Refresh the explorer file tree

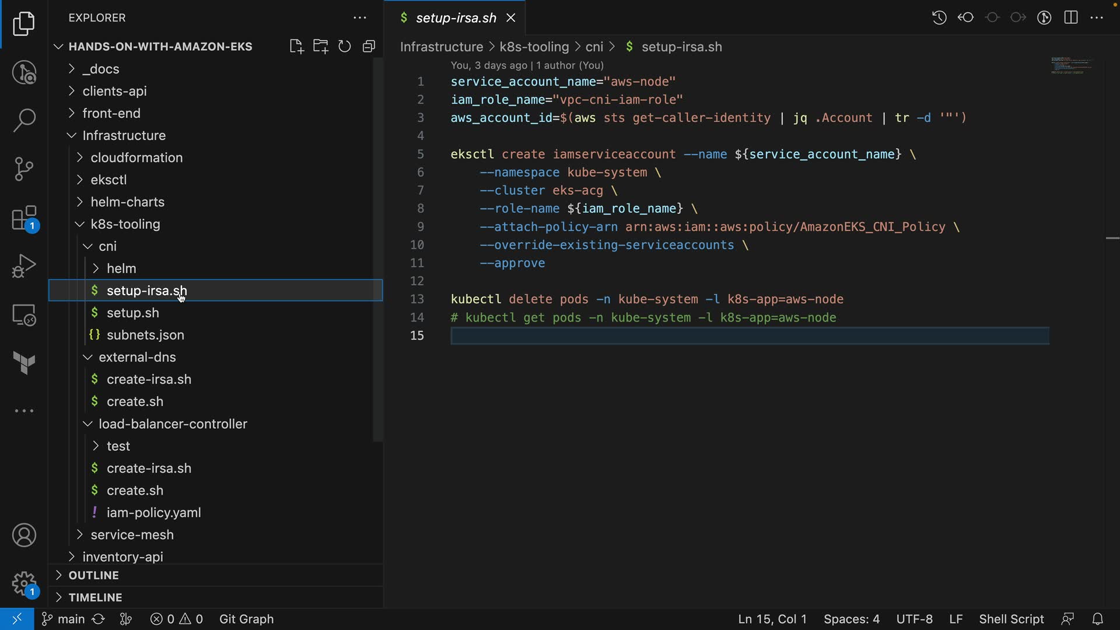pyautogui.click(x=345, y=47)
